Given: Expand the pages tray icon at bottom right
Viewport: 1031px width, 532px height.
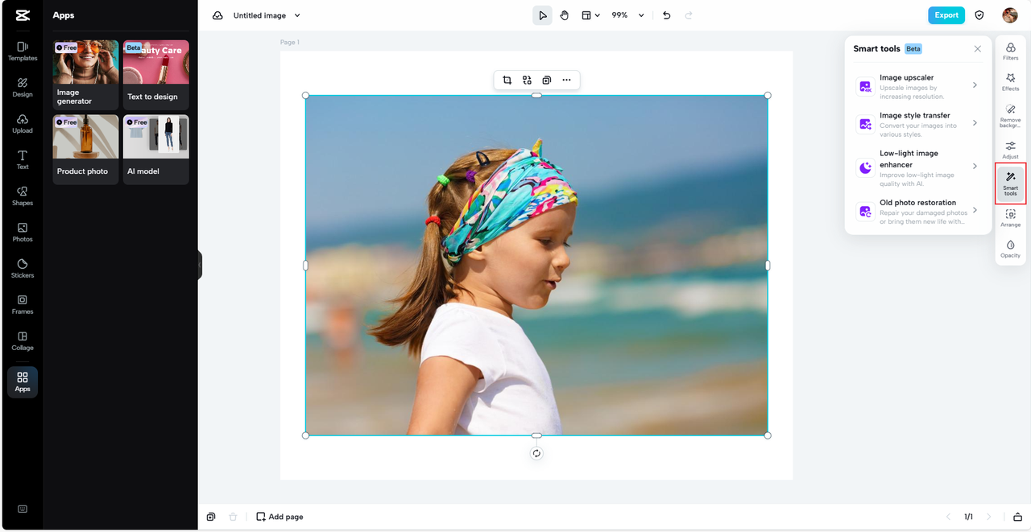Looking at the screenshot, I should [1017, 517].
